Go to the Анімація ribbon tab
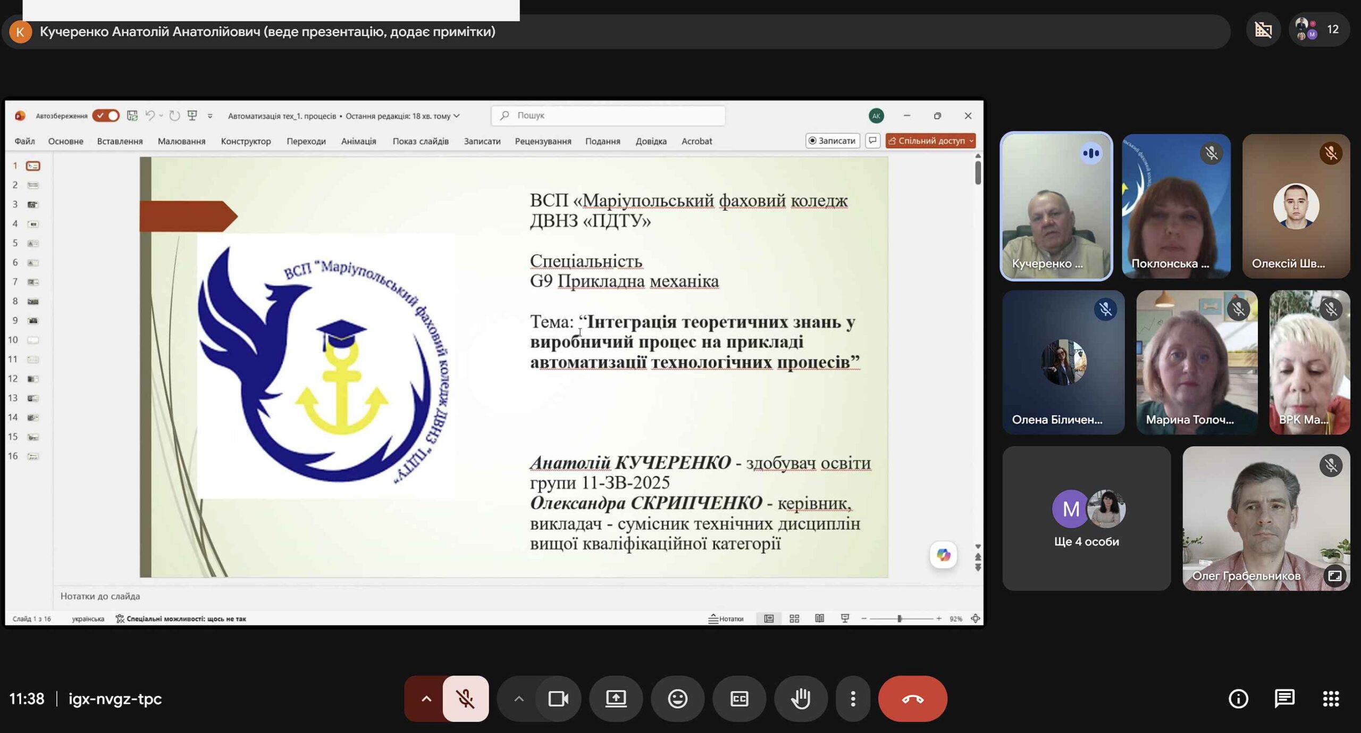The height and width of the screenshot is (733, 1361). point(358,141)
